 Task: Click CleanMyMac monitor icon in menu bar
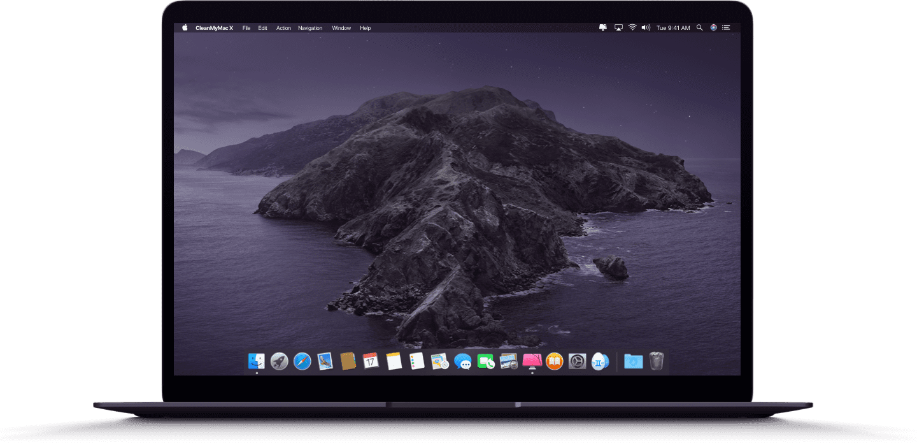(x=603, y=27)
